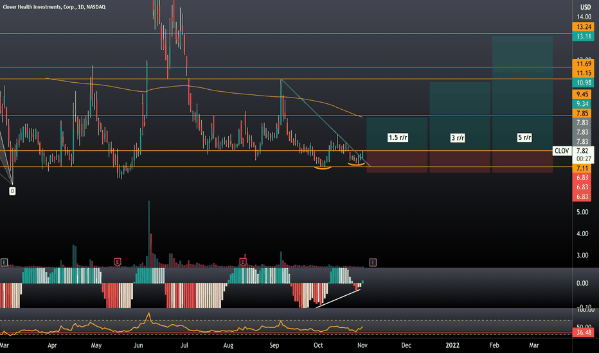Click the USD currency label

pos(586,7)
